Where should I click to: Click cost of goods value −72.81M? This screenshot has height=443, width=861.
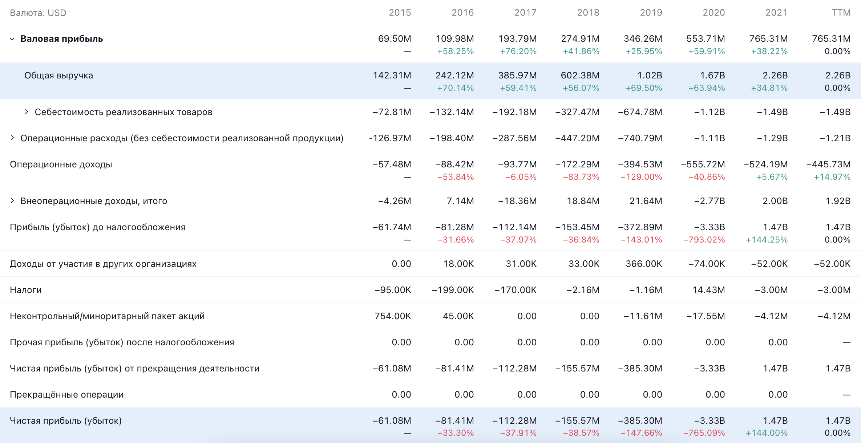click(392, 112)
